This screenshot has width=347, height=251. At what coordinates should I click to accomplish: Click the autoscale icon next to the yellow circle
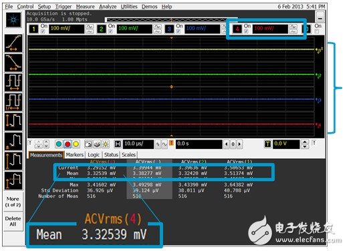(x=88, y=144)
